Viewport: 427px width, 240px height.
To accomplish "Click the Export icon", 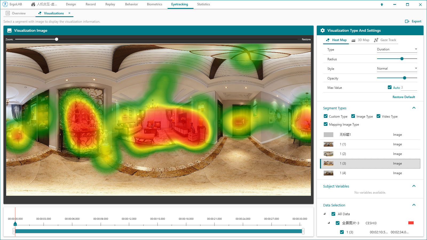I will (x=407, y=21).
